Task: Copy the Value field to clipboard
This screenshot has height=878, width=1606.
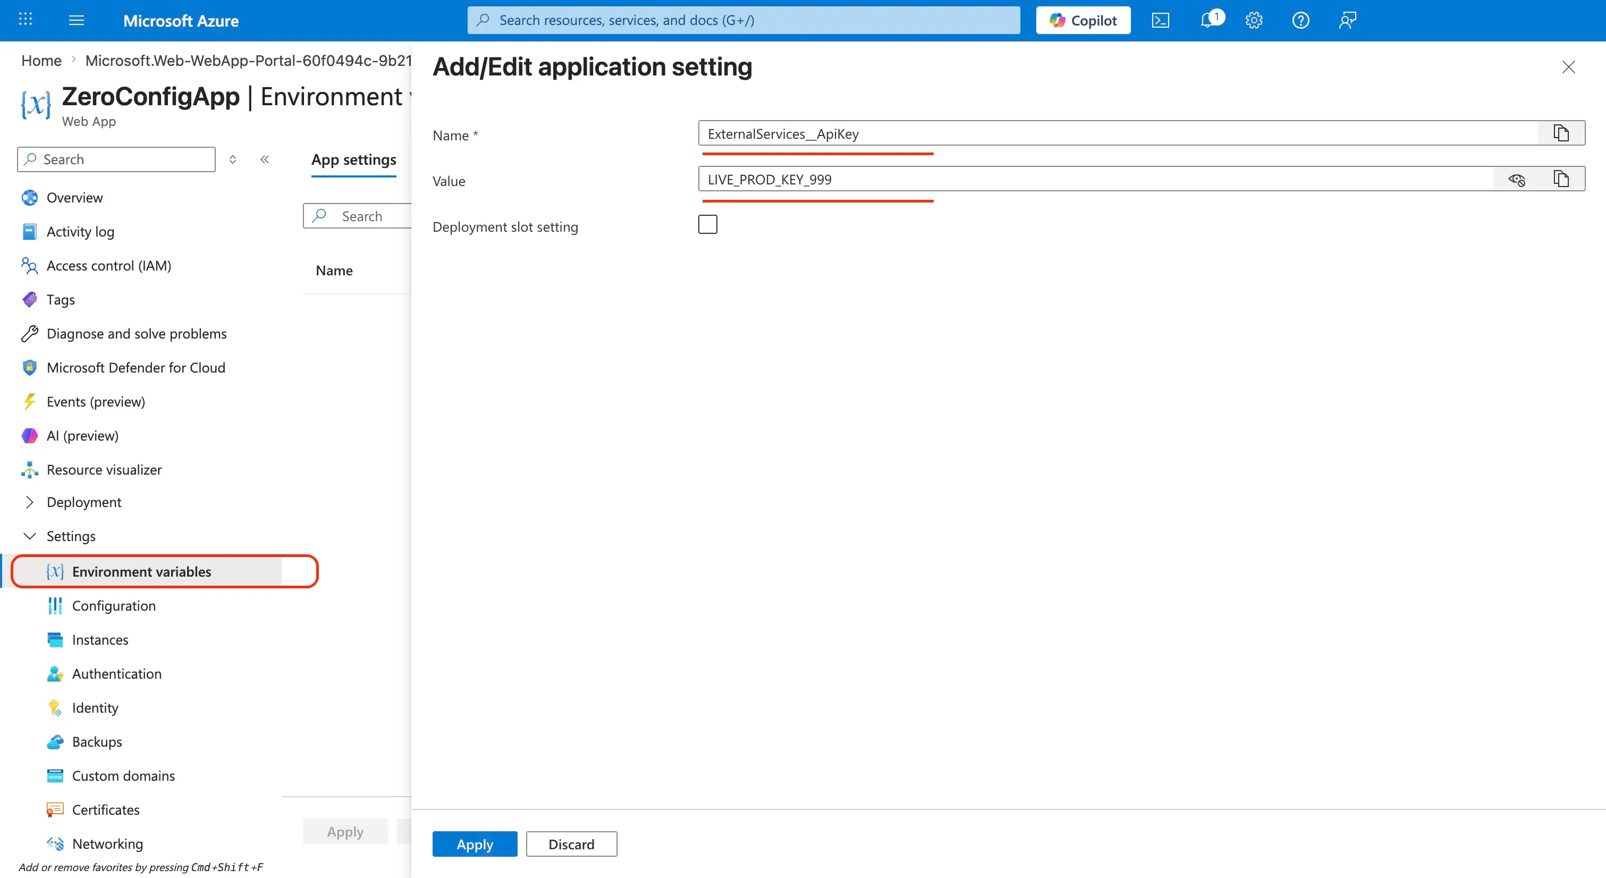Action: click(x=1561, y=179)
